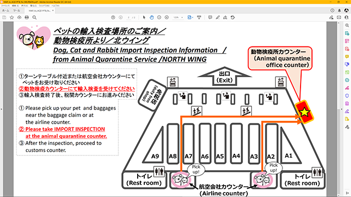
Task: Expand the left navigation pane arrow
Action: (x=1, y=109)
